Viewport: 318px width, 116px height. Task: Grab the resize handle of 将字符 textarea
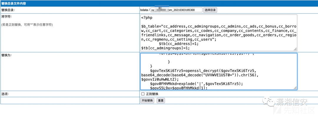[x=295, y=49]
